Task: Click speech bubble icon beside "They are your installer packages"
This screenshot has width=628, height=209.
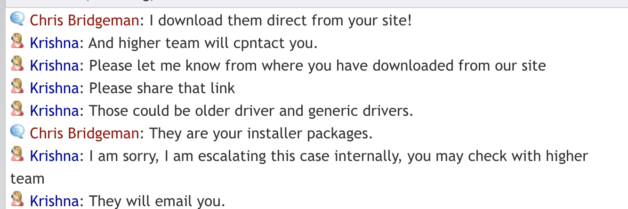Action: click(x=17, y=132)
